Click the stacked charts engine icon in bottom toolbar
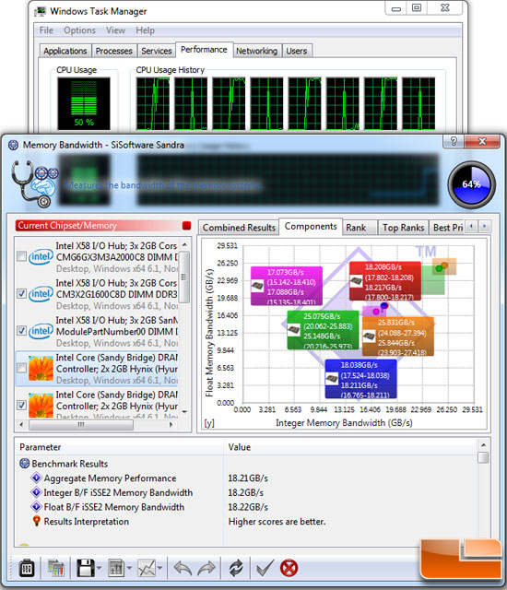The image size is (507, 590). click(56, 568)
